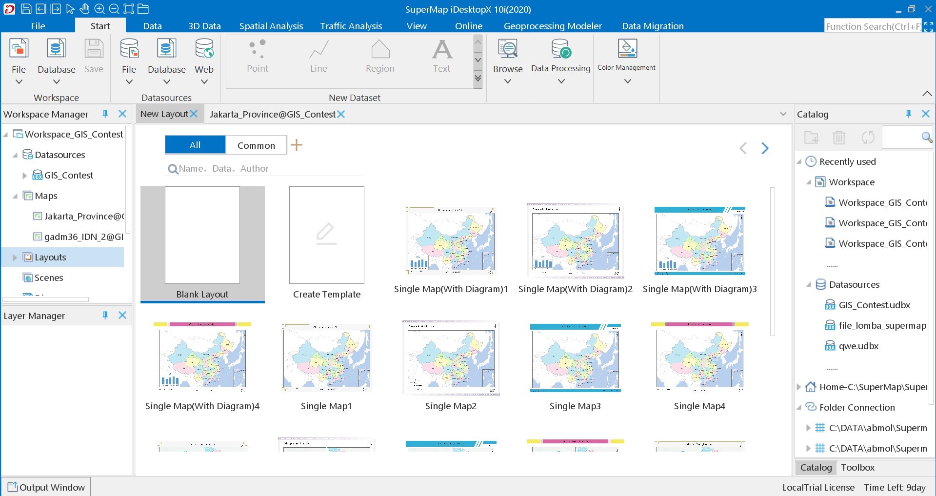Image resolution: width=936 pixels, height=496 pixels.
Task: Click the template search Name, Data, Author field
Action: 264,168
